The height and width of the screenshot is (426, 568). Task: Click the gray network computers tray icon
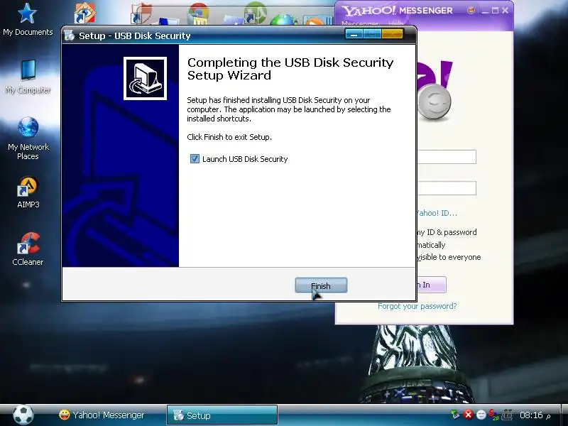[x=507, y=415]
